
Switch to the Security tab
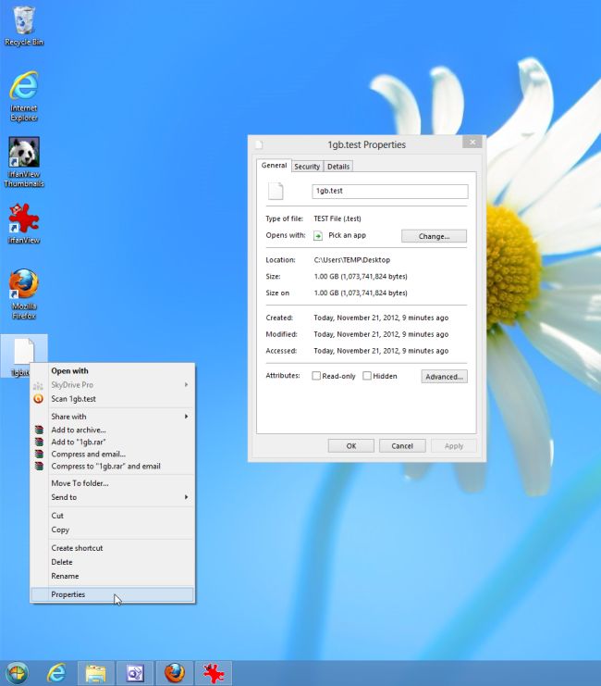(307, 167)
